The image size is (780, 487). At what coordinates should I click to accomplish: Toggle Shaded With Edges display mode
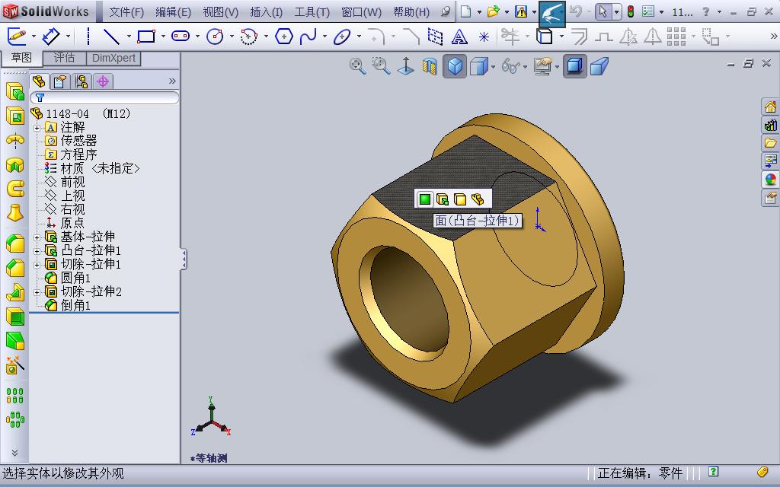455,66
